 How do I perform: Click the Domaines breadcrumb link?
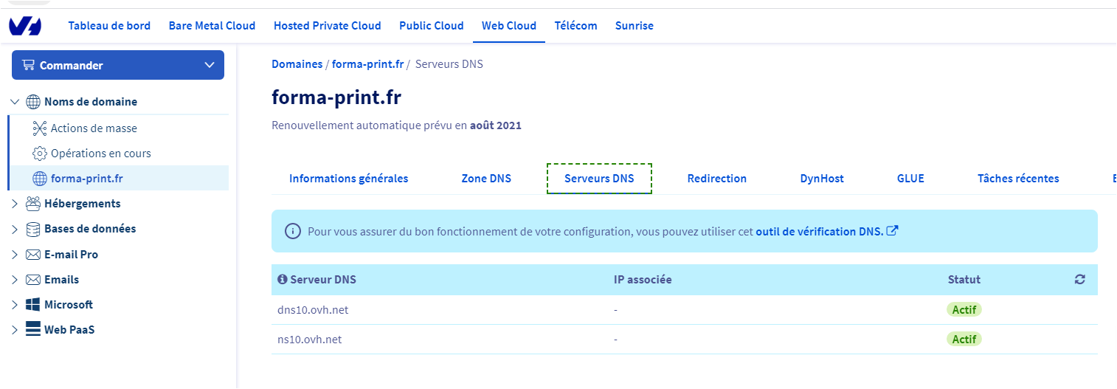coord(297,64)
